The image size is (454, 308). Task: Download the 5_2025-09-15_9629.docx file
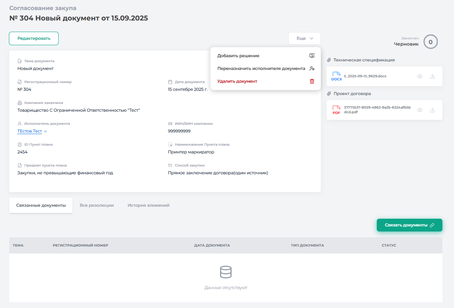tap(432, 77)
